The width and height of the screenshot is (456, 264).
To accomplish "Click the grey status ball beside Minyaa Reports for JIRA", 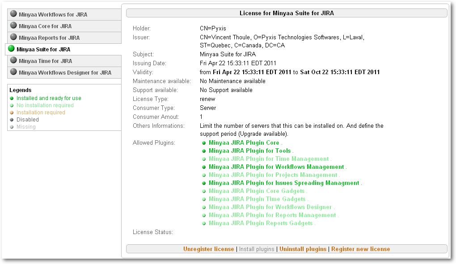I will (13, 37).
